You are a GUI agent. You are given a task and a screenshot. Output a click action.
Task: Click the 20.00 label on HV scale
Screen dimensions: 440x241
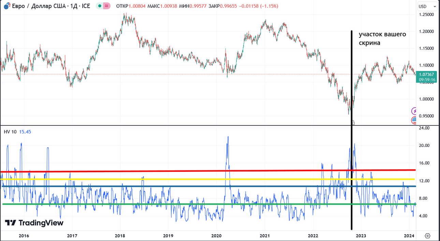(x=424, y=146)
